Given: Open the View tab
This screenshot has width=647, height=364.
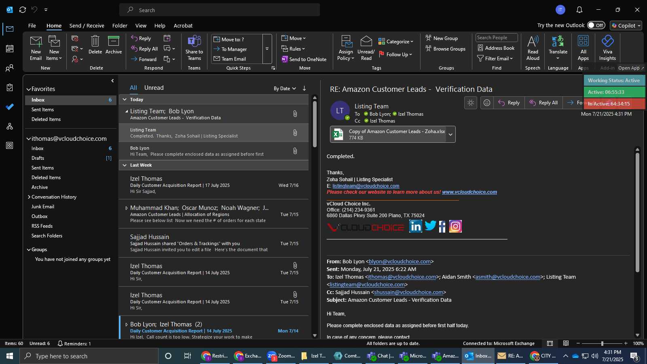Looking at the screenshot, I should click(x=141, y=25).
